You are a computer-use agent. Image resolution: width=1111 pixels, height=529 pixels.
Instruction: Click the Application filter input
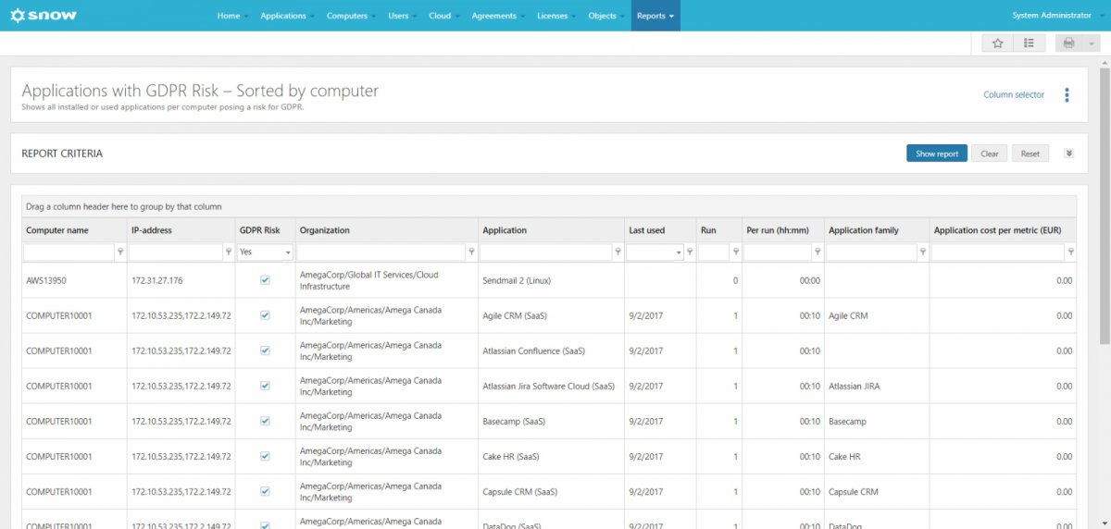click(x=546, y=252)
